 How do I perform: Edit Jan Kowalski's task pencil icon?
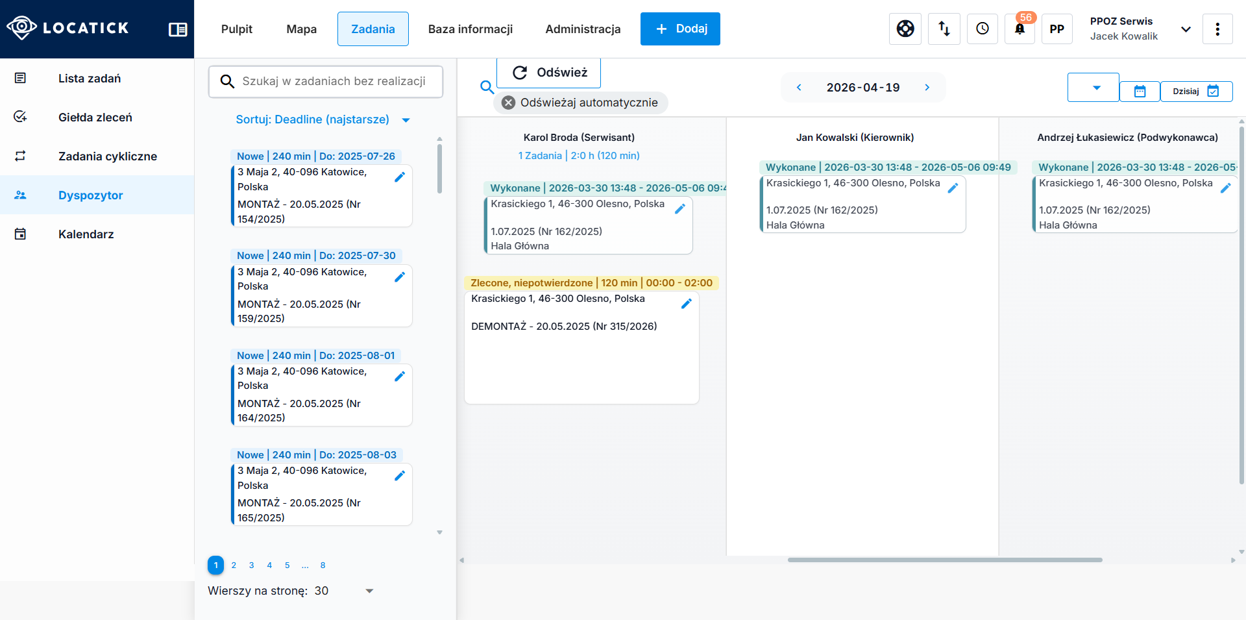pos(953,188)
